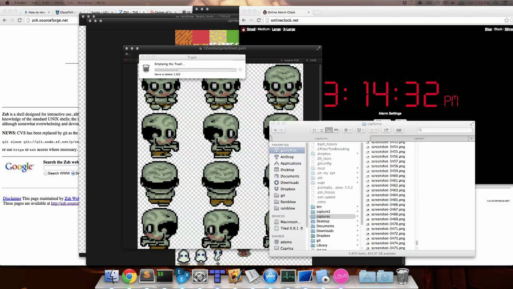Click the Finder share button

(386, 130)
